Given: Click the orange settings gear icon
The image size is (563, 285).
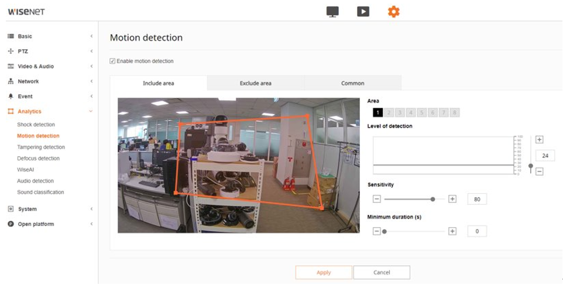Looking at the screenshot, I should tap(394, 12).
